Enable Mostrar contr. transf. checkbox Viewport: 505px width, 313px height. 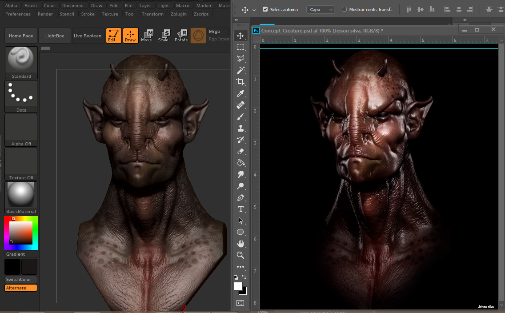(344, 9)
